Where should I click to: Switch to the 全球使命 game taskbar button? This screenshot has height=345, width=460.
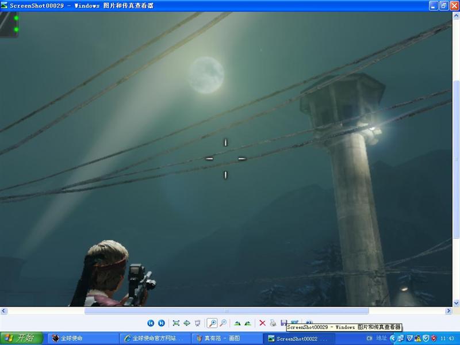pyautogui.click(x=83, y=339)
